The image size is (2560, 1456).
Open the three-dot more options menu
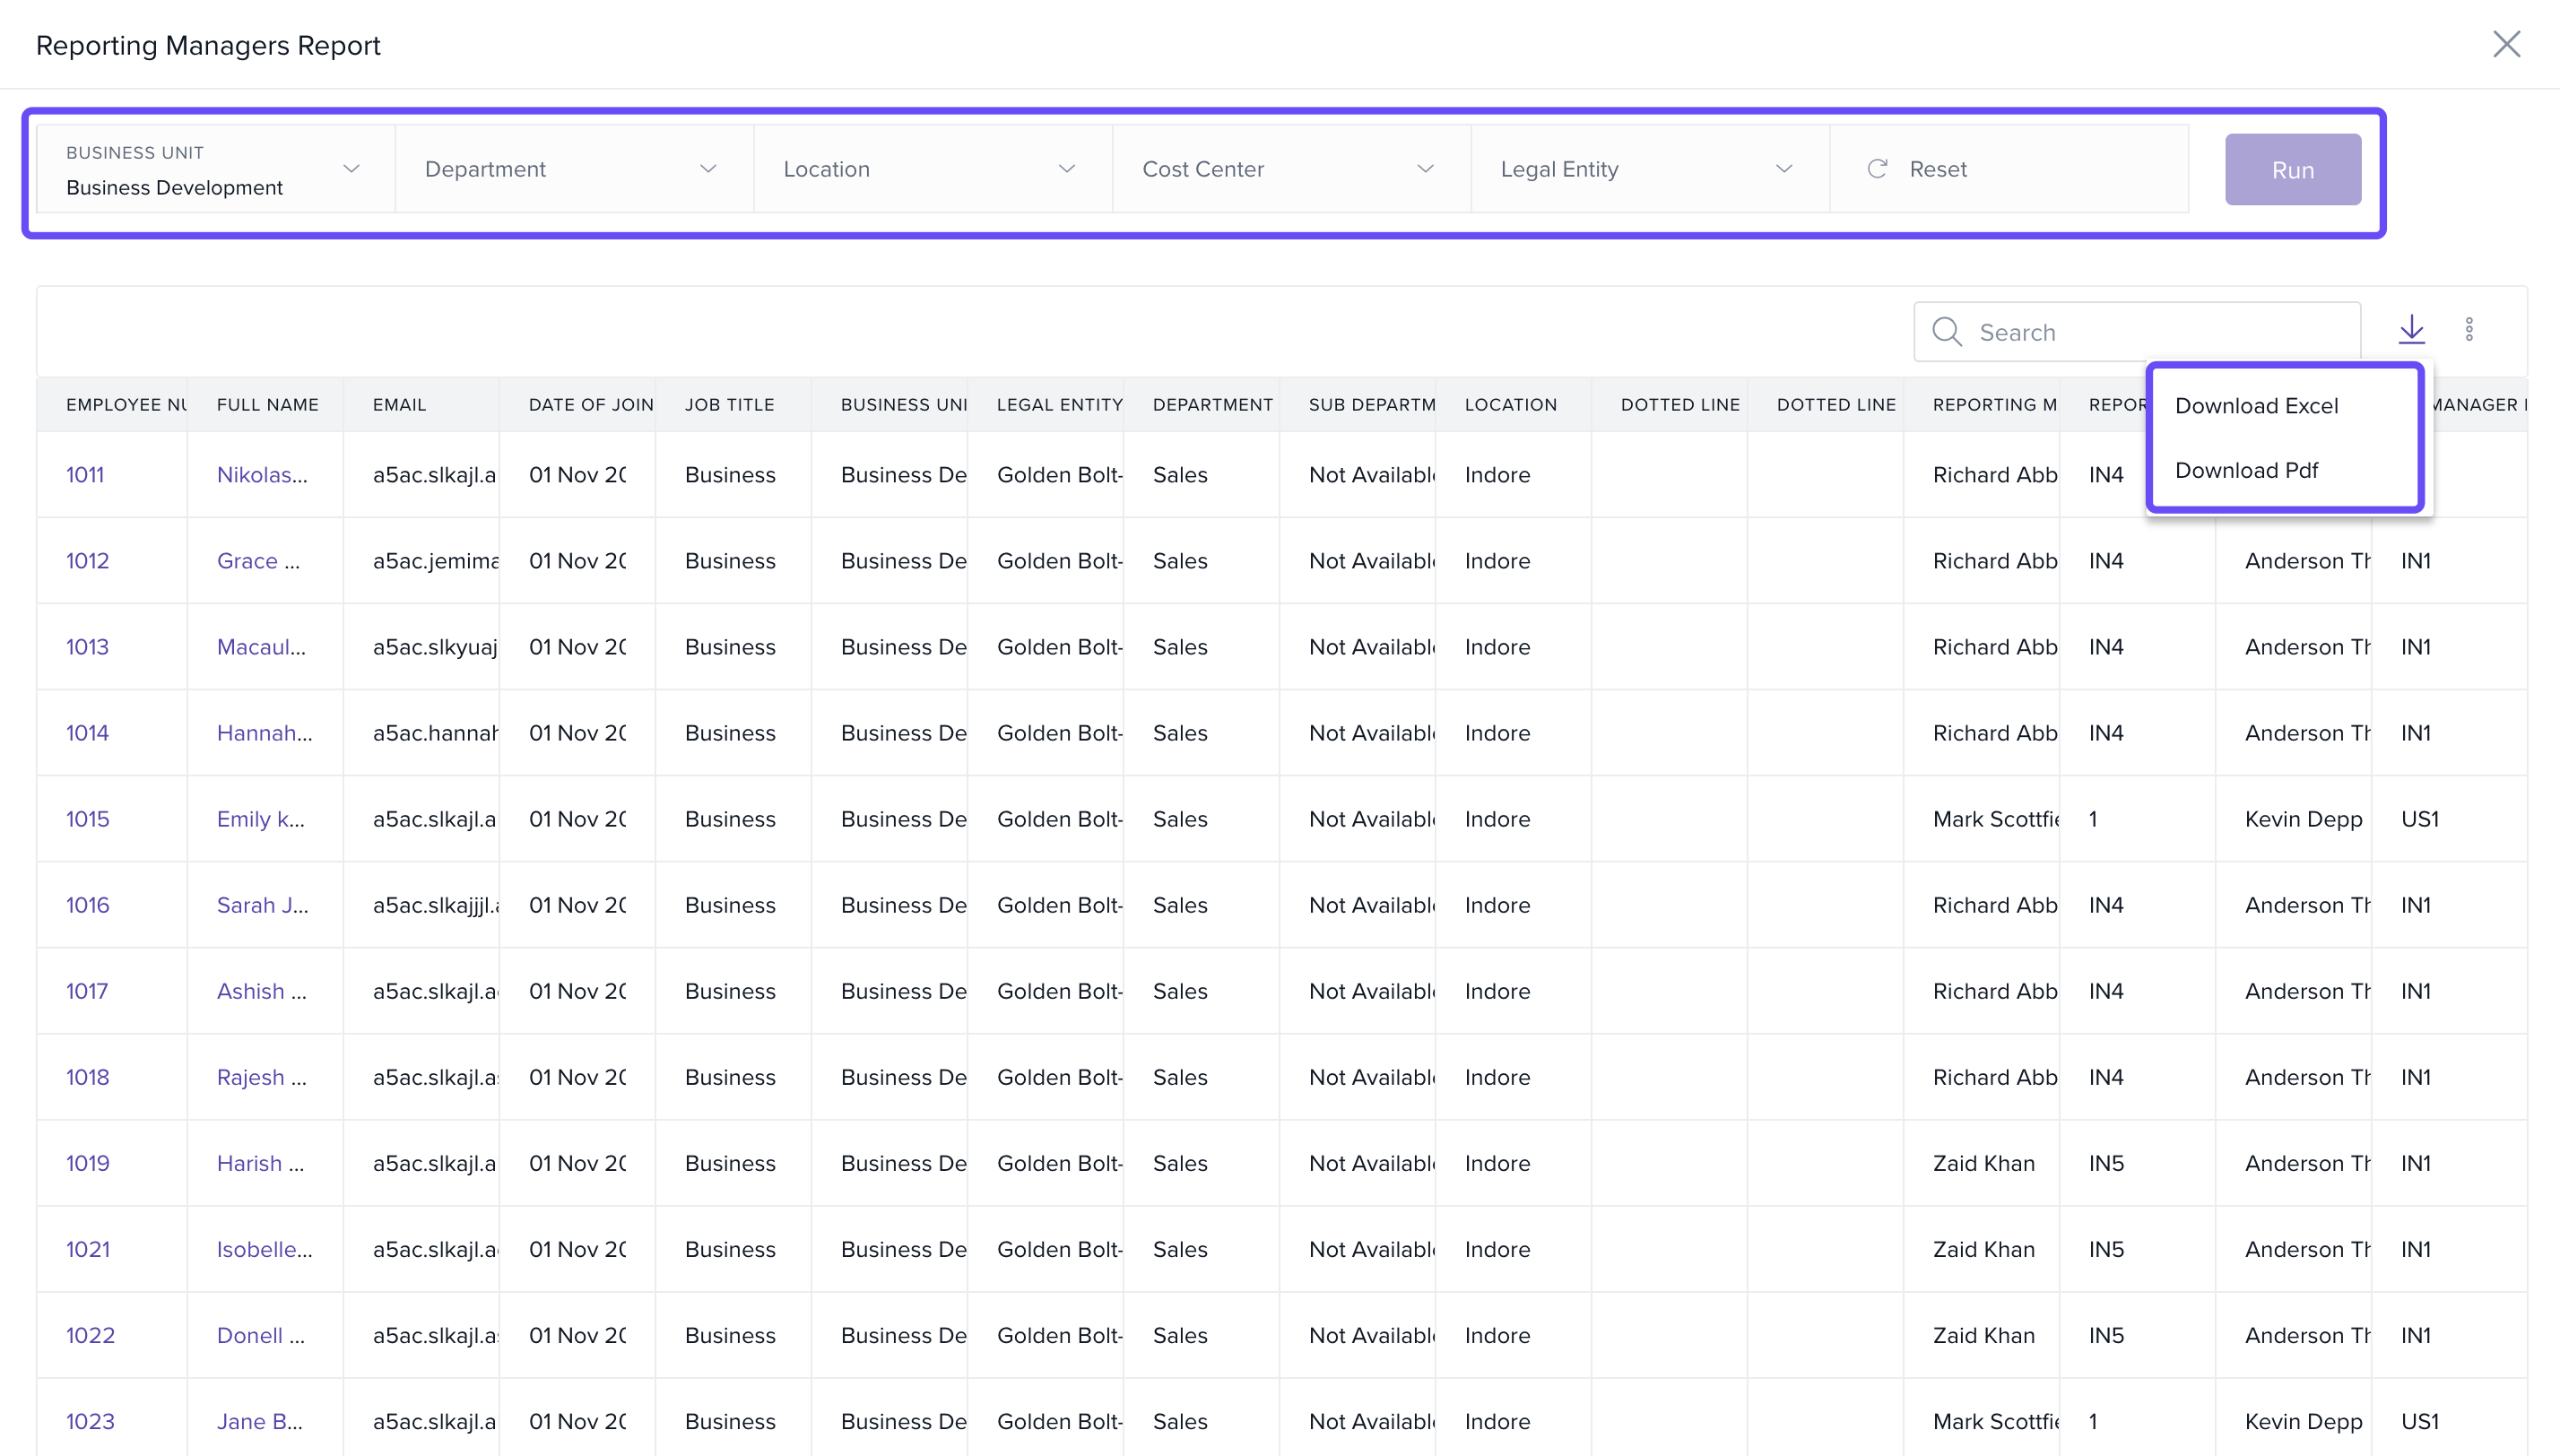click(2468, 330)
